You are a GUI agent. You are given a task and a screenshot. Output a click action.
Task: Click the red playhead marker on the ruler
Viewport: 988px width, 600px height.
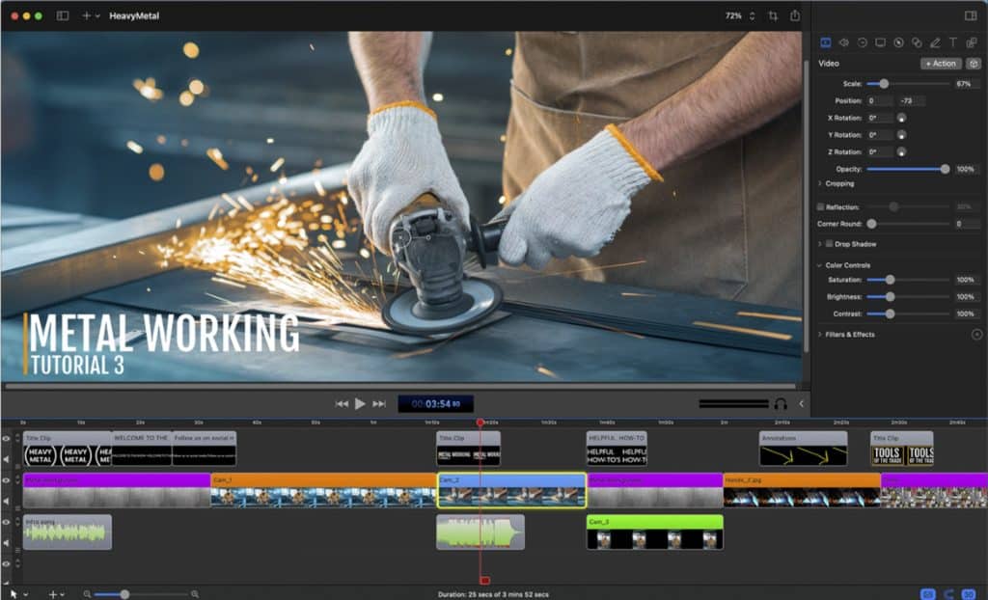pyautogui.click(x=480, y=423)
